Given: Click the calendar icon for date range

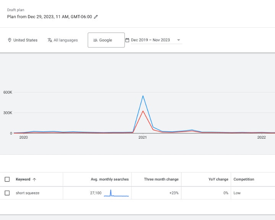Looking at the screenshot, I should point(127,40).
